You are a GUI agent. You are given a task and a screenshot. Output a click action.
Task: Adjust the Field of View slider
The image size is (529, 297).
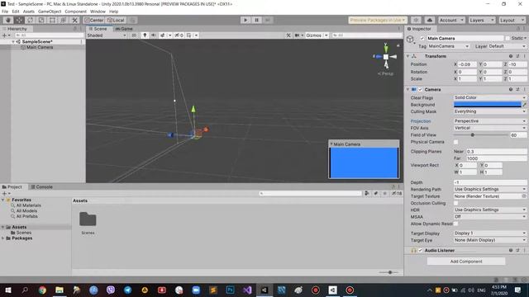click(481, 135)
